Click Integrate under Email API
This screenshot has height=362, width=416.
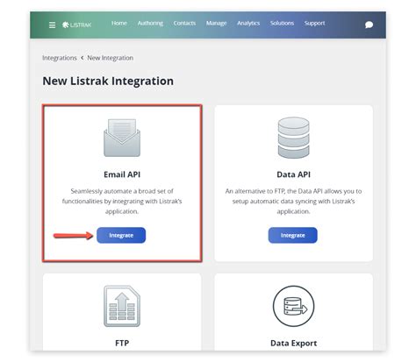[121, 235]
